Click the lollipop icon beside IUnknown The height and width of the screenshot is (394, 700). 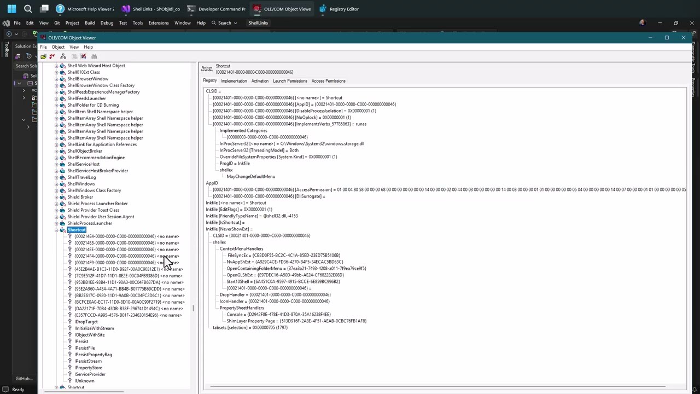click(x=69, y=381)
